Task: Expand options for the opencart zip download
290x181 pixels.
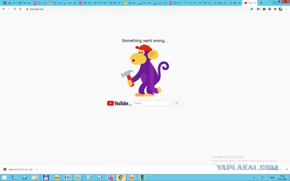Action: [x=37, y=169]
